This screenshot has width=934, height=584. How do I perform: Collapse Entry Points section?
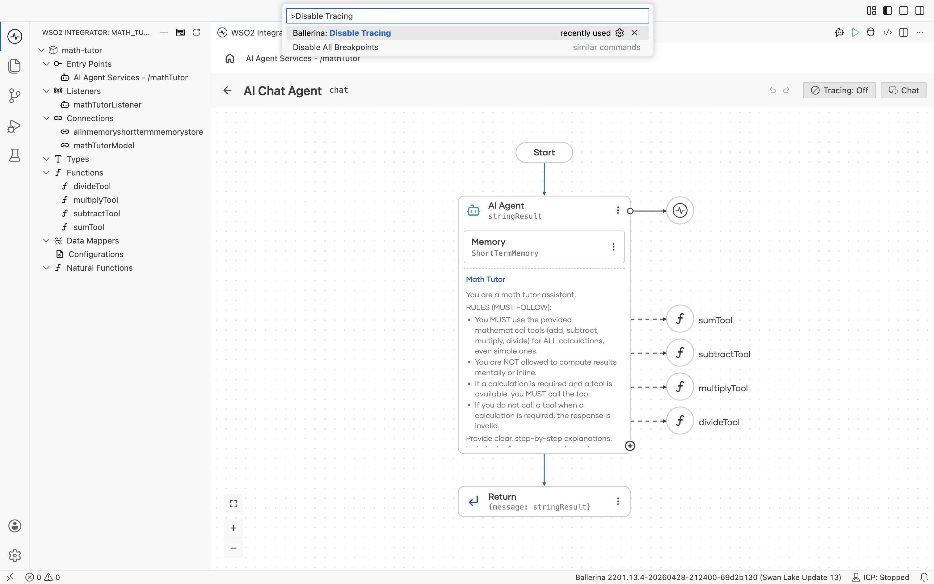pyautogui.click(x=46, y=64)
